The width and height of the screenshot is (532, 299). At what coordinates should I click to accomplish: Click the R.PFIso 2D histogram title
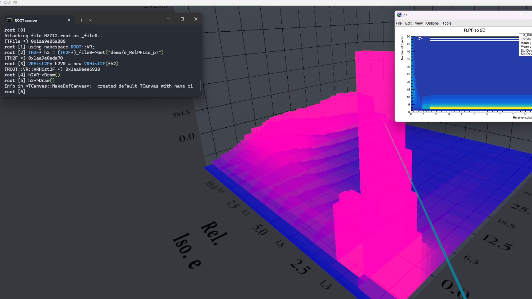click(x=474, y=30)
